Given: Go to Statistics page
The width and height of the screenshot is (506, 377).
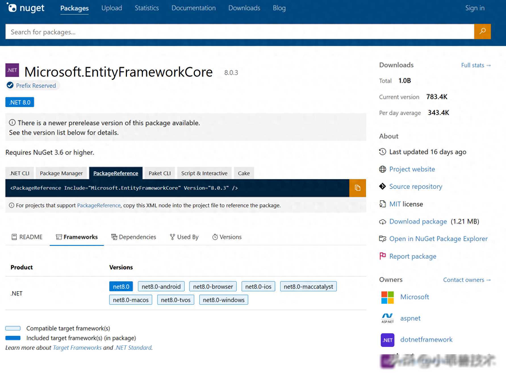Looking at the screenshot, I should (x=147, y=8).
